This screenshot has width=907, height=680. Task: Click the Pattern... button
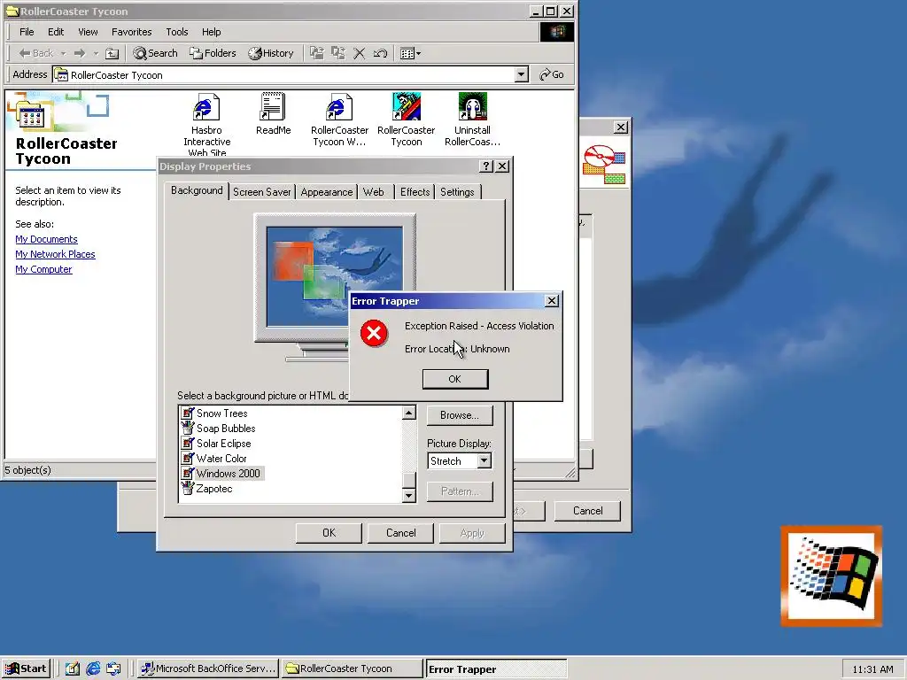[460, 491]
